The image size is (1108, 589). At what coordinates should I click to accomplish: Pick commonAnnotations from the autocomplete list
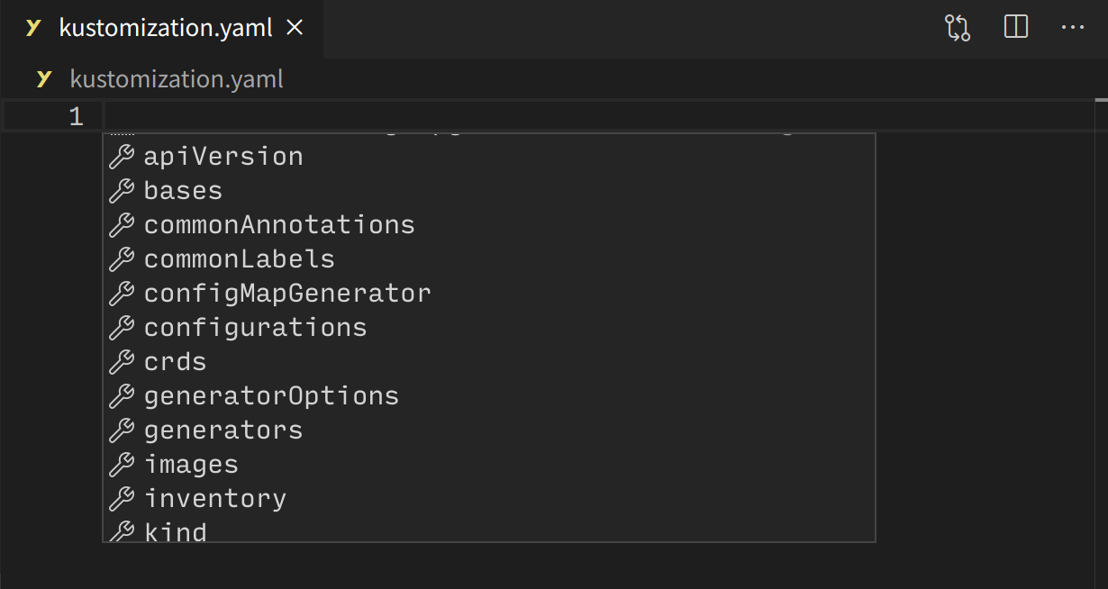489,225
